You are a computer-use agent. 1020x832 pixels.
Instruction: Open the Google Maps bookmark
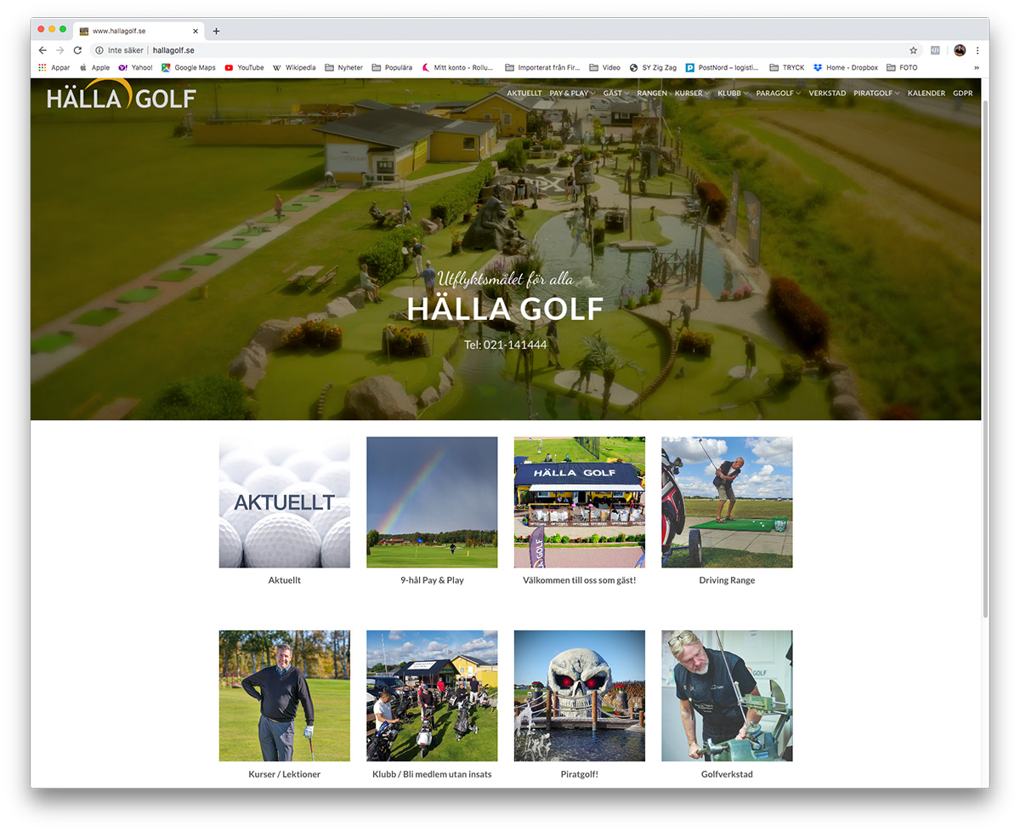coord(189,67)
